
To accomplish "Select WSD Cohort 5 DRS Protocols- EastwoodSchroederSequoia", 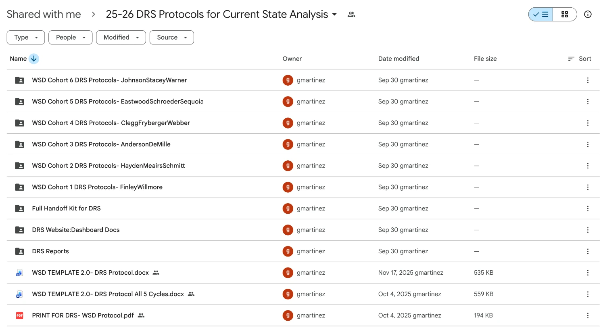I will (118, 101).
